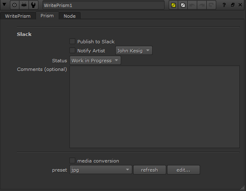Click the WritePrism1 node name field
Image resolution: width=246 pixels, height=191 pixels.
coord(103,5)
